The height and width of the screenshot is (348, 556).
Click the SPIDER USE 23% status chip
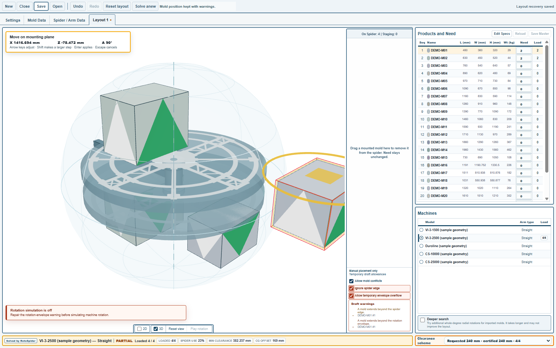coord(192,341)
